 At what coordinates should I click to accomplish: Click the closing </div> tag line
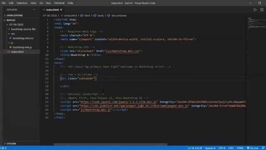point(65,86)
